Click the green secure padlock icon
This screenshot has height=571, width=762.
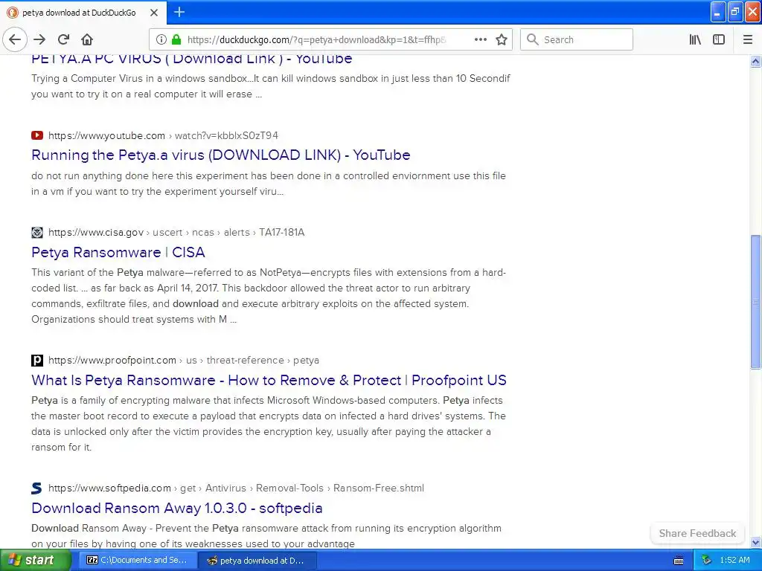176,39
